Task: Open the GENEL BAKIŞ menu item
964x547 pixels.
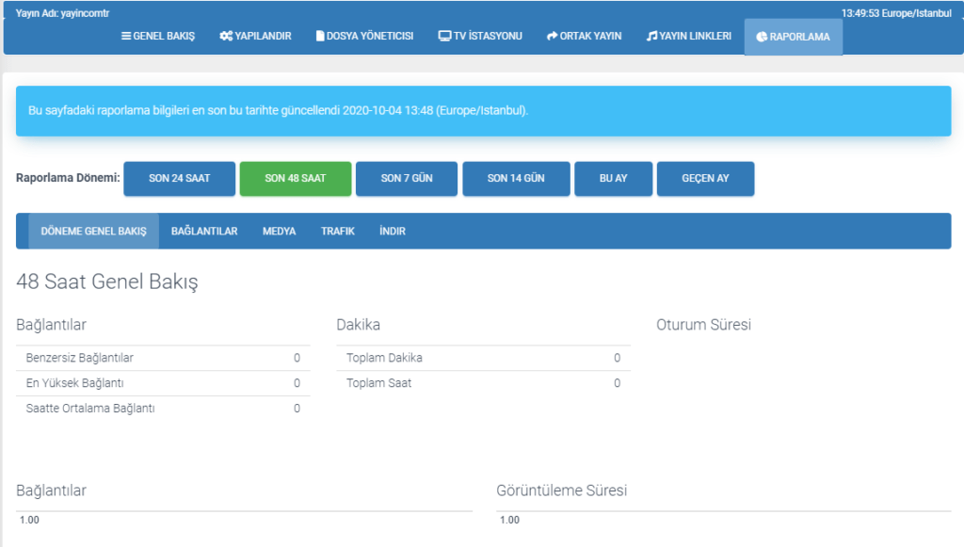Action: [158, 37]
